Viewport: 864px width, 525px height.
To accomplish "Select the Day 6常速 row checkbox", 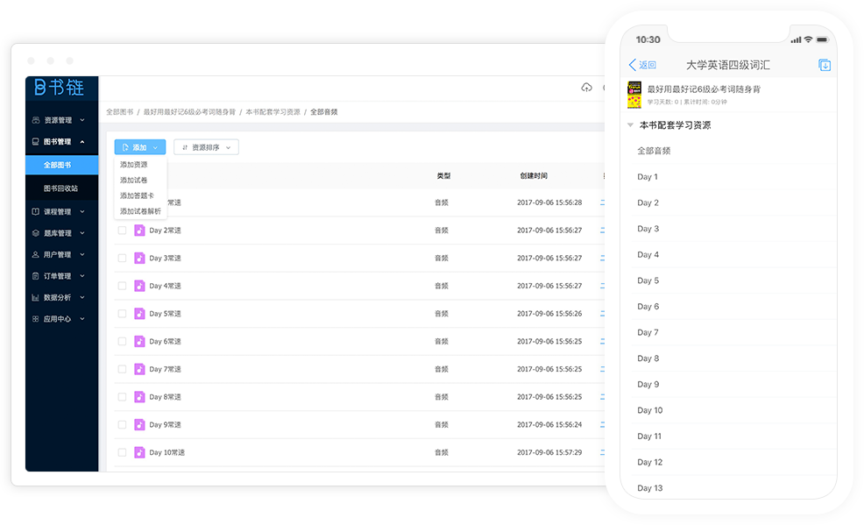I will [122, 342].
